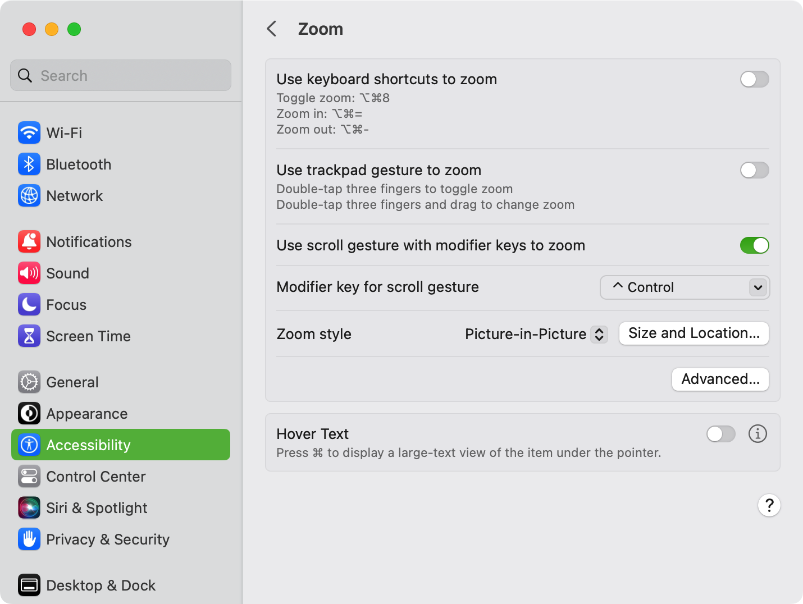This screenshot has width=803, height=604.
Task: Turn on trackpad gesture to zoom
Action: point(754,170)
